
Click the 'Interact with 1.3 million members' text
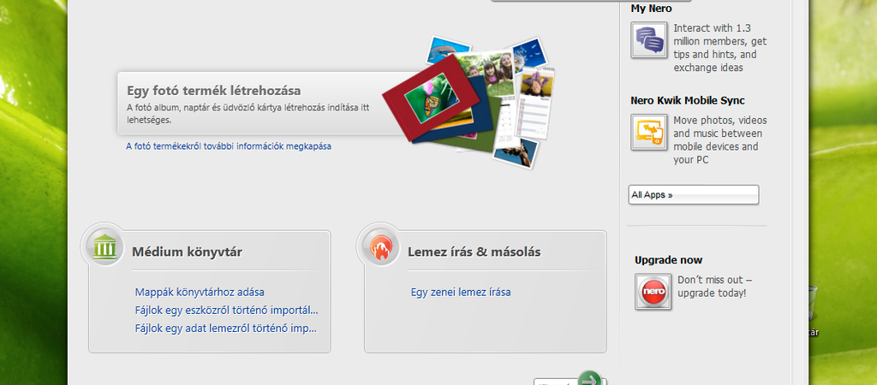[719, 48]
